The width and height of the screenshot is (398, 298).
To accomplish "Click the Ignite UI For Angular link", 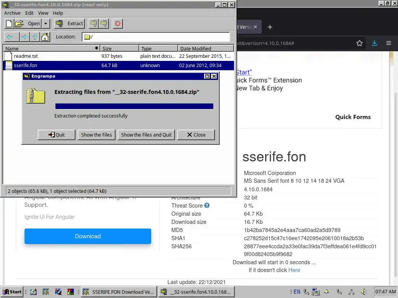I will 49,217.
